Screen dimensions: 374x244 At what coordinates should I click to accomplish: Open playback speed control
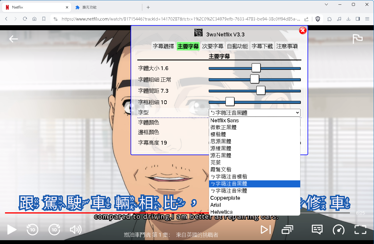[338, 230]
